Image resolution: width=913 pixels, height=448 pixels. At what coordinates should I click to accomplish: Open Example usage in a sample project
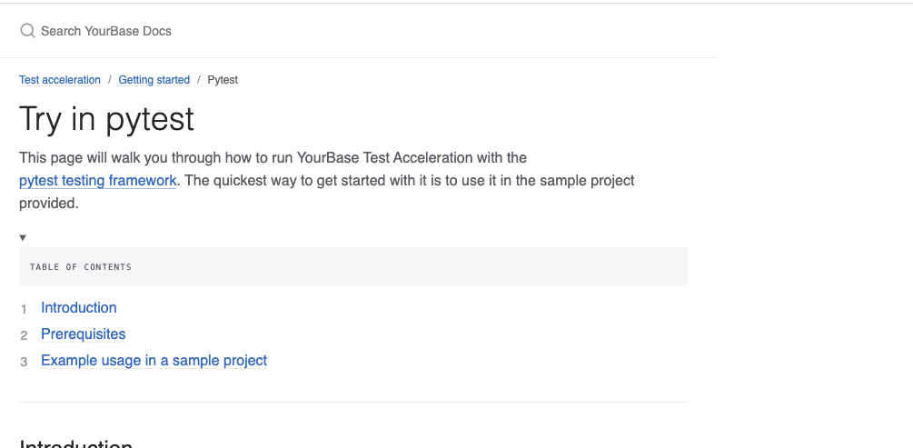[154, 361]
